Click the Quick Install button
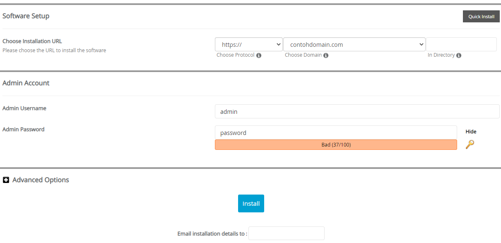 click(481, 17)
